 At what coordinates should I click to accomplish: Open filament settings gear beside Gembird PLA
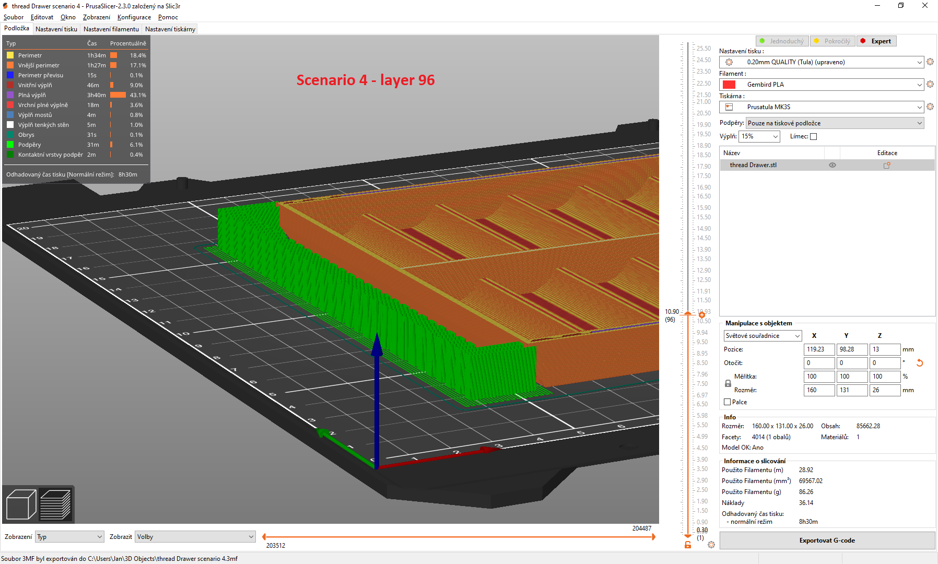[930, 84]
